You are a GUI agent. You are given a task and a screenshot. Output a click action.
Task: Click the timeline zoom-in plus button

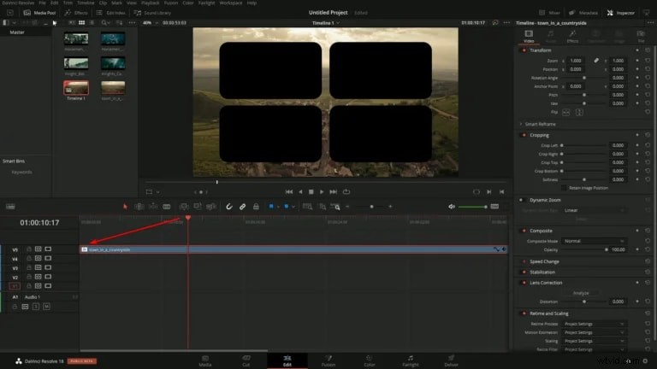[x=390, y=207]
